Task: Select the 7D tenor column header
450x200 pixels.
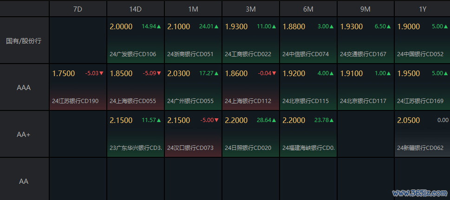Action: [x=78, y=9]
